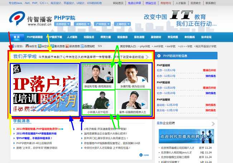Screen dimensions: 233x163
Task: Open the php学院 entry link
Action: click(x=145, y=46)
